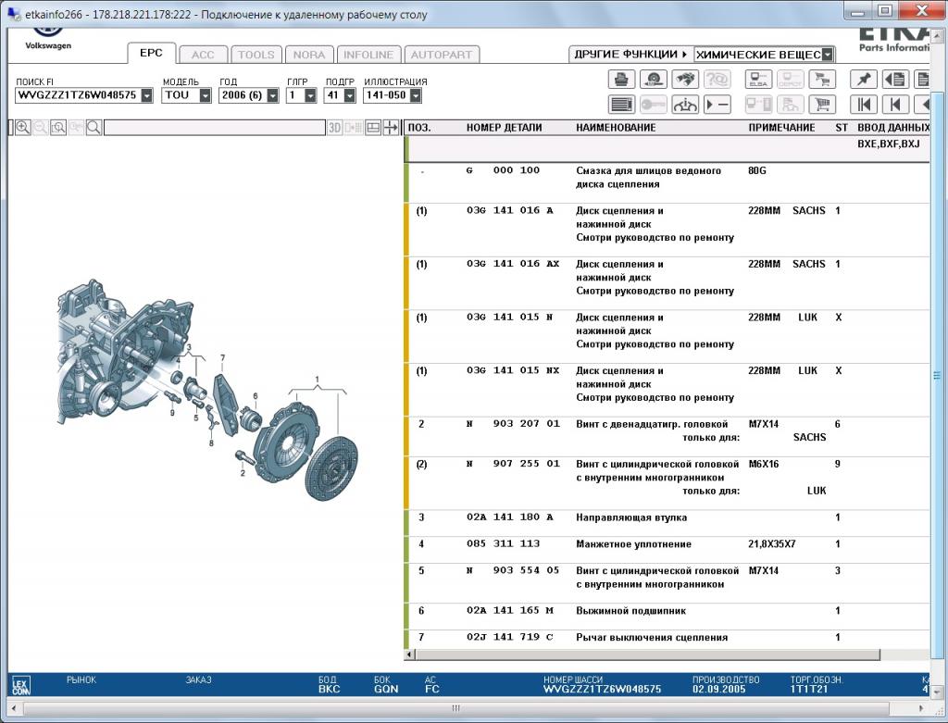Click the document icon with left arrow
This screenshot has height=723, width=948.
895,80
